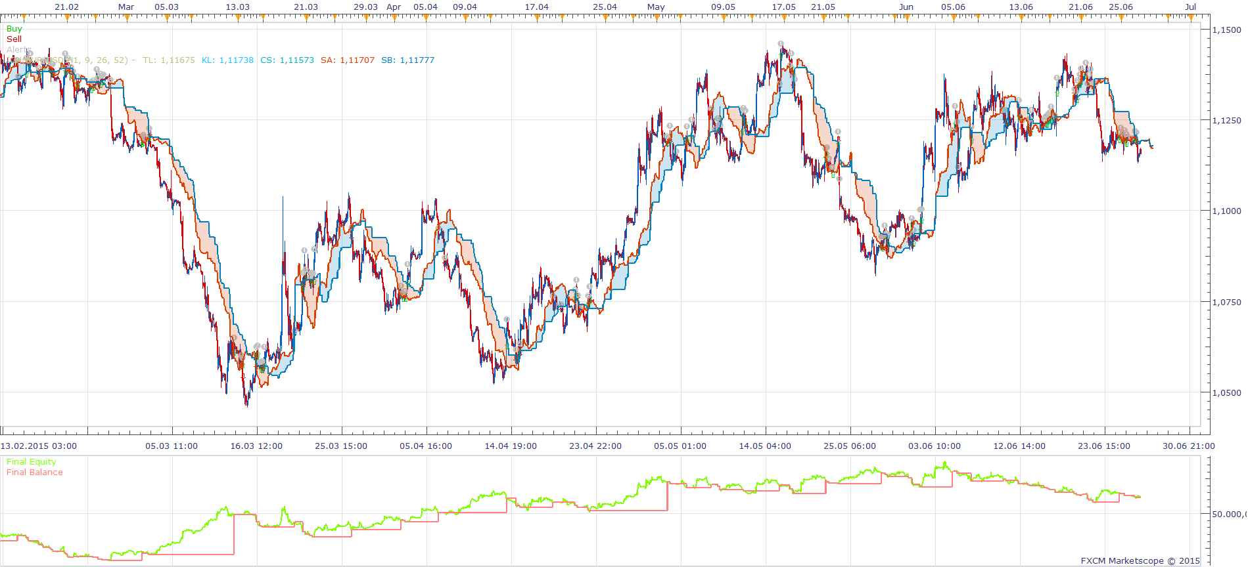
Task: Click the 1,1000 price axis label
Action: coord(1226,211)
